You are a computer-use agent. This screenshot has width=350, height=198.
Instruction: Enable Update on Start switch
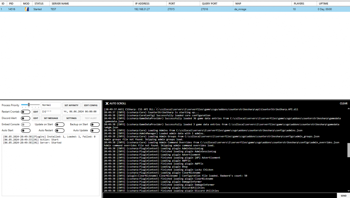[60, 125]
